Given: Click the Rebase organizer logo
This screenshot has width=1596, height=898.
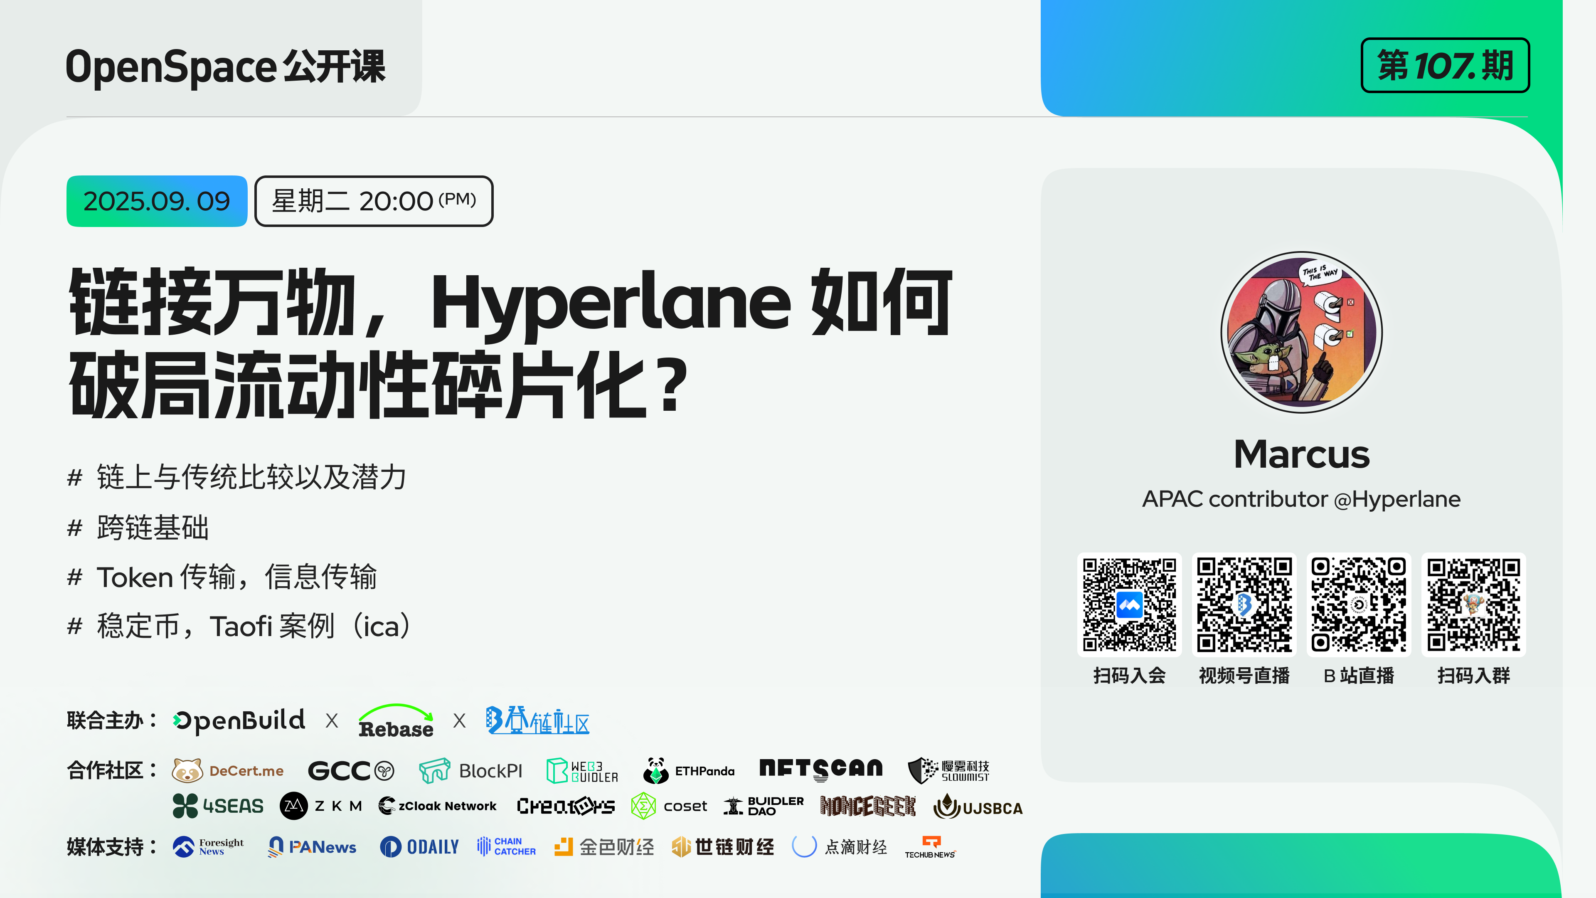Looking at the screenshot, I should [x=396, y=721].
